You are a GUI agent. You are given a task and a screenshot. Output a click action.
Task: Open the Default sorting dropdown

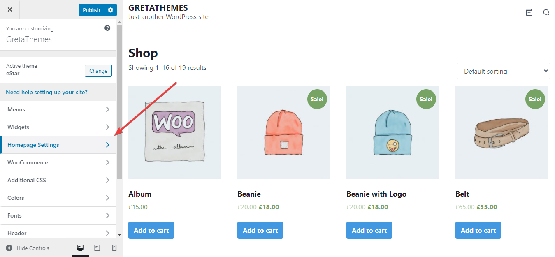[x=503, y=71]
